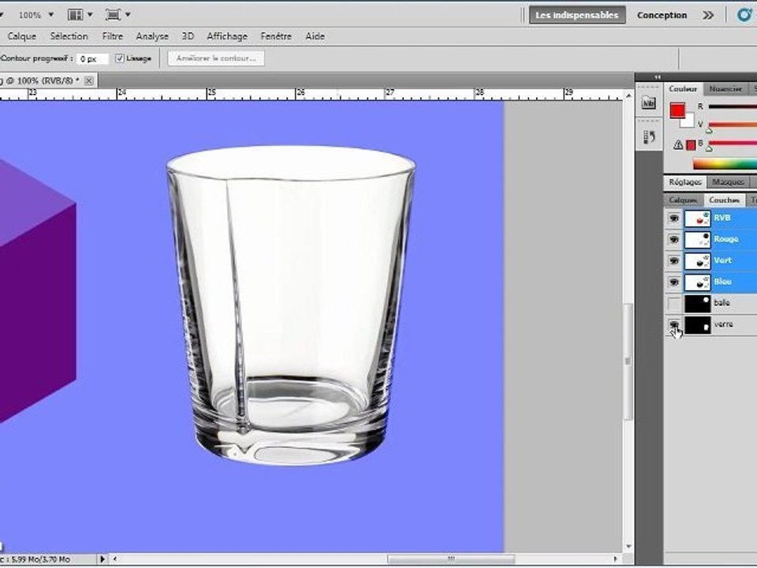
Task: Open the 3D menu
Action: click(188, 36)
